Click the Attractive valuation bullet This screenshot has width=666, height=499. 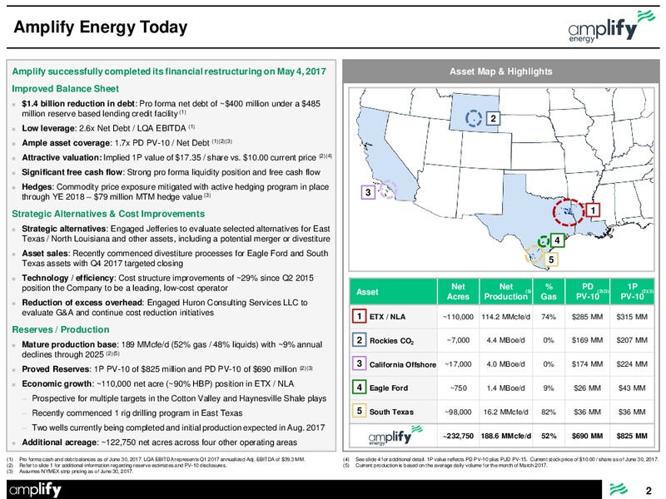pyautogui.click(x=176, y=157)
